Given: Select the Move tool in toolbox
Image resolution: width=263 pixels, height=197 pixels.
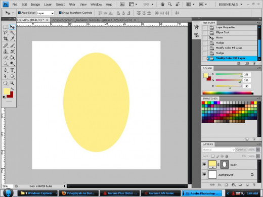Looking at the screenshot, I should click(x=12, y=27).
